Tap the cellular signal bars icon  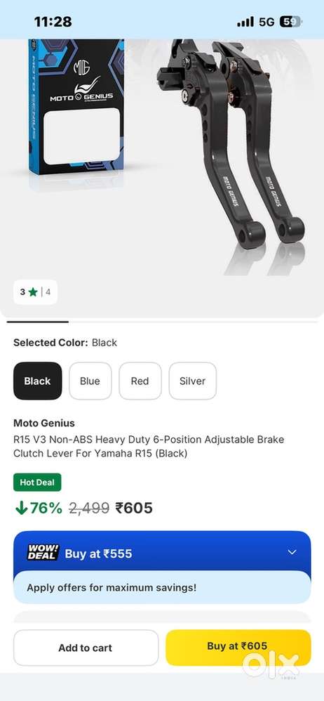(245, 22)
